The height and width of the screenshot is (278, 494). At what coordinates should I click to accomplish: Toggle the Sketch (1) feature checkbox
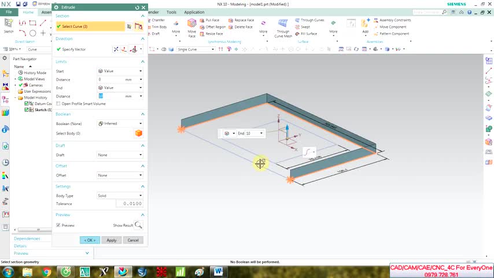pyautogui.click(x=27, y=110)
